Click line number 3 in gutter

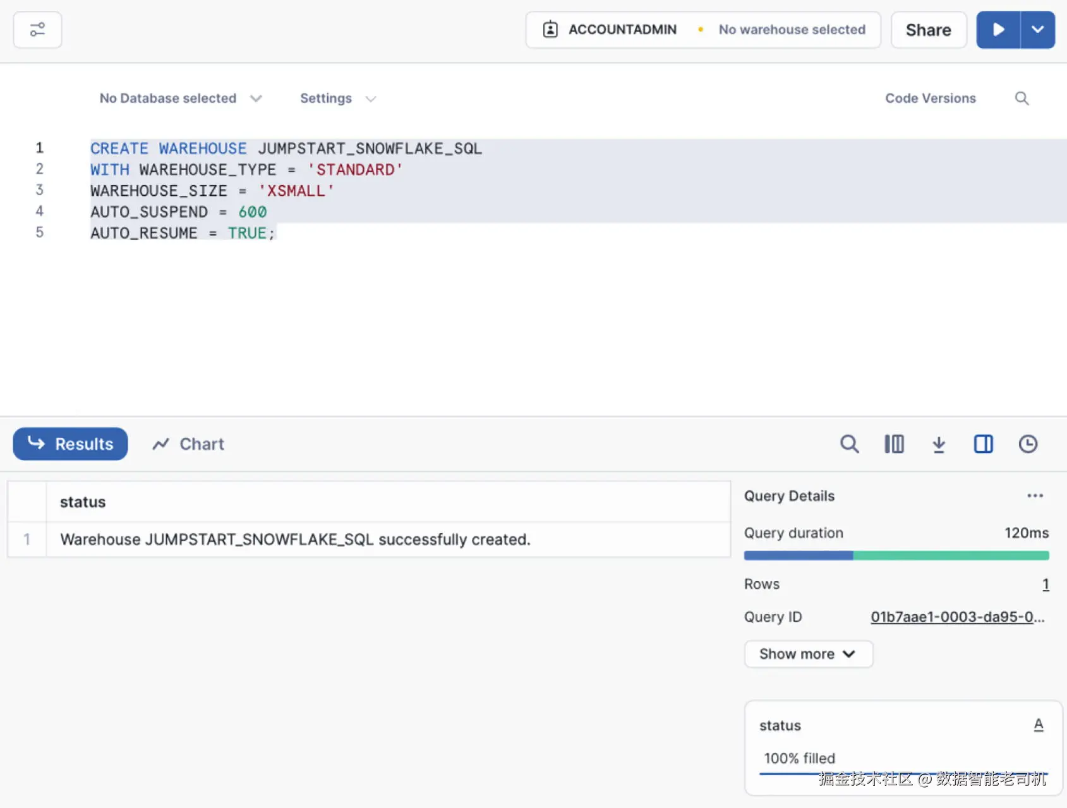coord(40,190)
